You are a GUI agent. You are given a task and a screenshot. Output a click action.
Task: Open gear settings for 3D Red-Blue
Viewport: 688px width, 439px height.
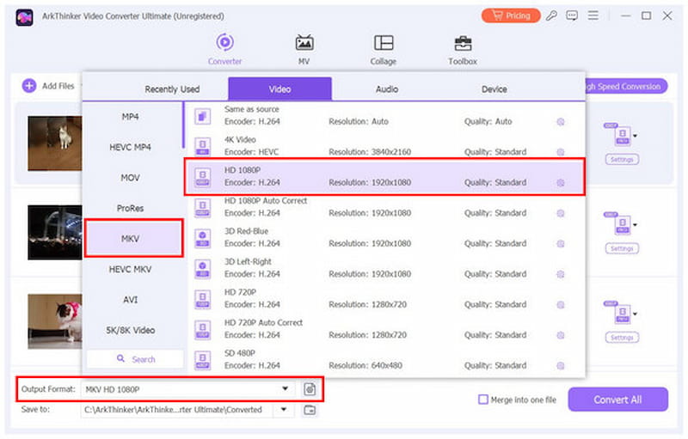pos(561,244)
